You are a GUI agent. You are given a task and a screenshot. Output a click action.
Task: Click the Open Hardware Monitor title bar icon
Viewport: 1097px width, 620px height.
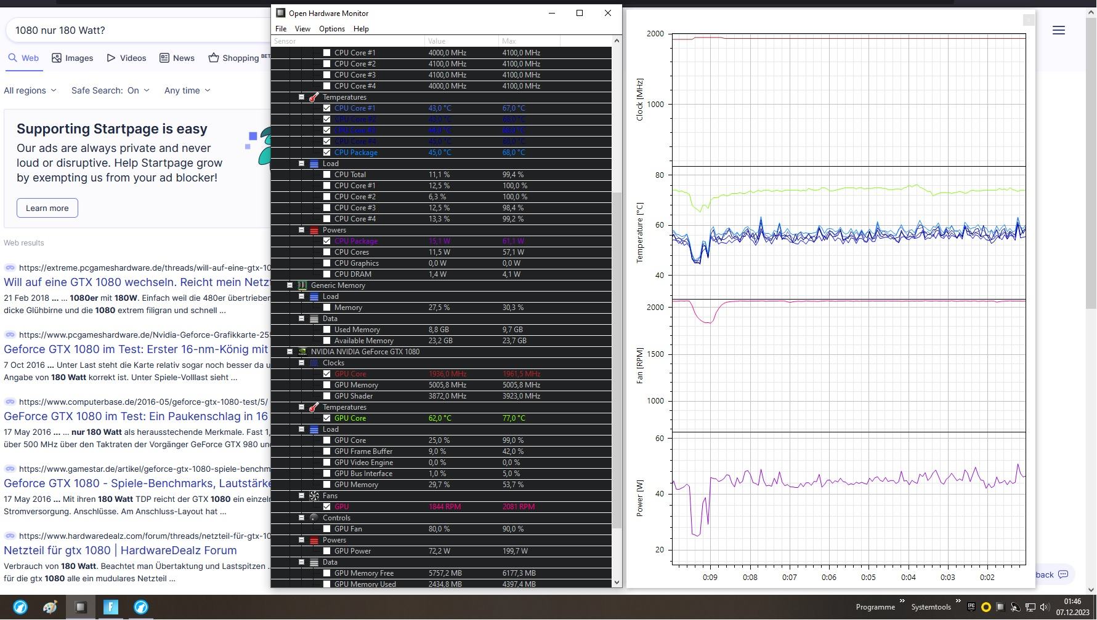pos(281,13)
